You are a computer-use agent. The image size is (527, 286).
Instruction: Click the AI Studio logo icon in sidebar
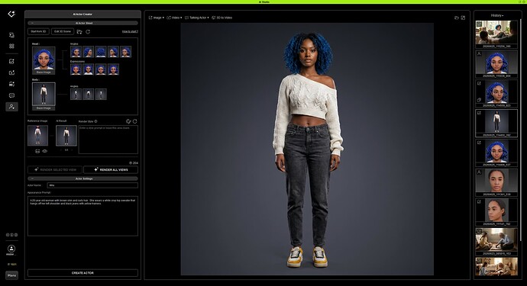click(11, 14)
